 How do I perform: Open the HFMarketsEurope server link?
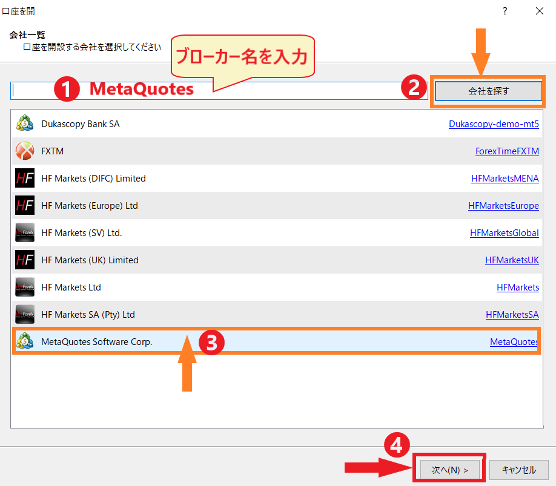[503, 206]
